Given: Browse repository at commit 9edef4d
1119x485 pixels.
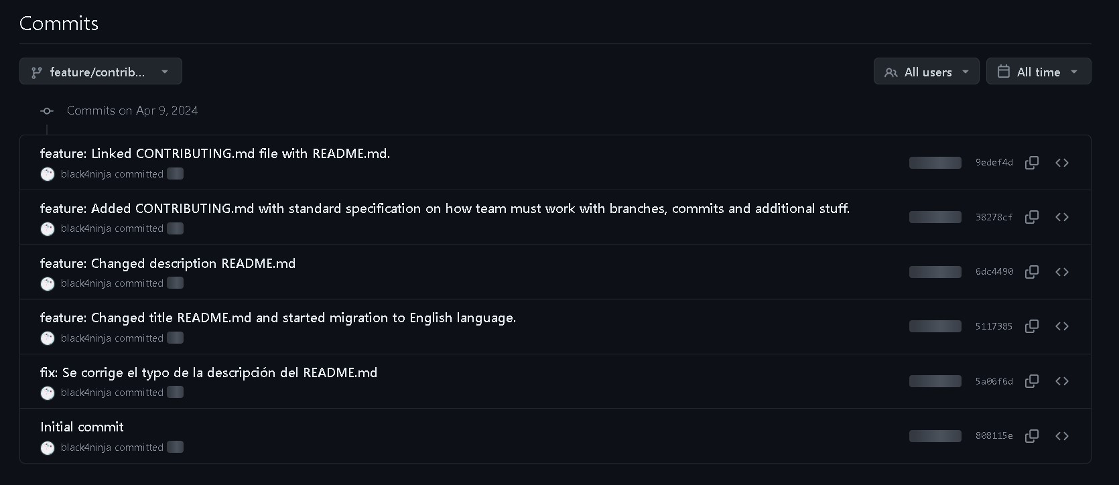Looking at the screenshot, I should 1062,163.
